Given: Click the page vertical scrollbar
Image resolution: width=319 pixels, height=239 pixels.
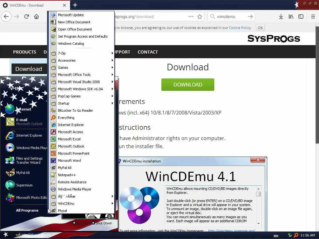Looking at the screenshot, I should coord(317,85).
